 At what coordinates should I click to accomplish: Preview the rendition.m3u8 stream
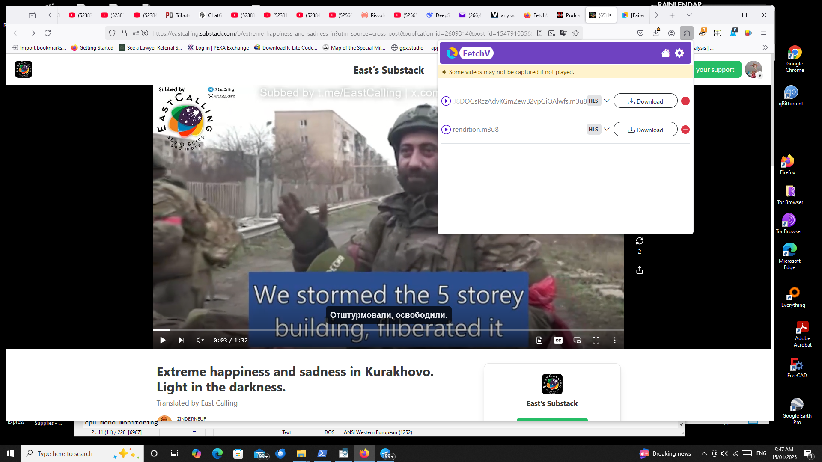446,130
